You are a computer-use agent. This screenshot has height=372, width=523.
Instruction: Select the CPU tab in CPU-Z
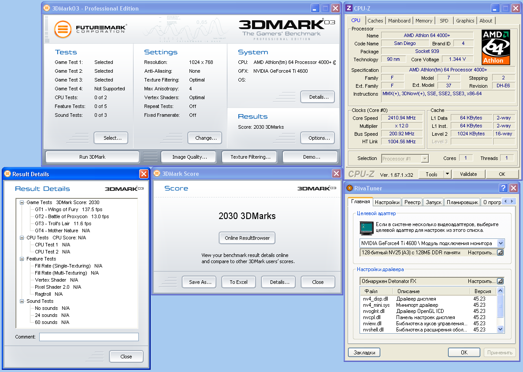(356, 20)
